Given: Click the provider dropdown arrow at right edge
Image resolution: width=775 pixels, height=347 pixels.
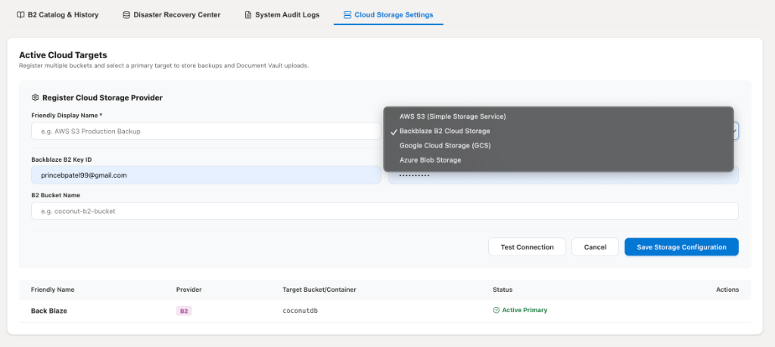Looking at the screenshot, I should pyautogui.click(x=736, y=132).
